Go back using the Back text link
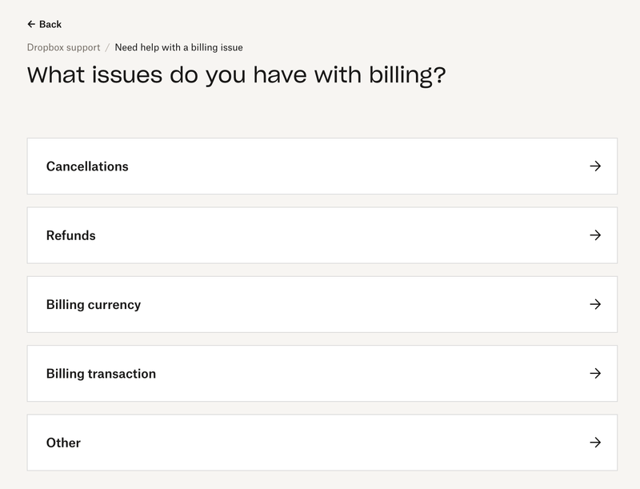This screenshot has height=489, width=640. click(50, 24)
